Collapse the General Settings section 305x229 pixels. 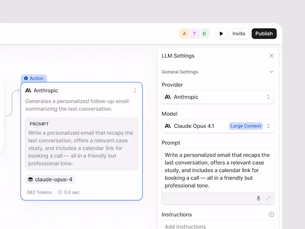click(271, 72)
